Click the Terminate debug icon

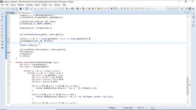(42, 9)
